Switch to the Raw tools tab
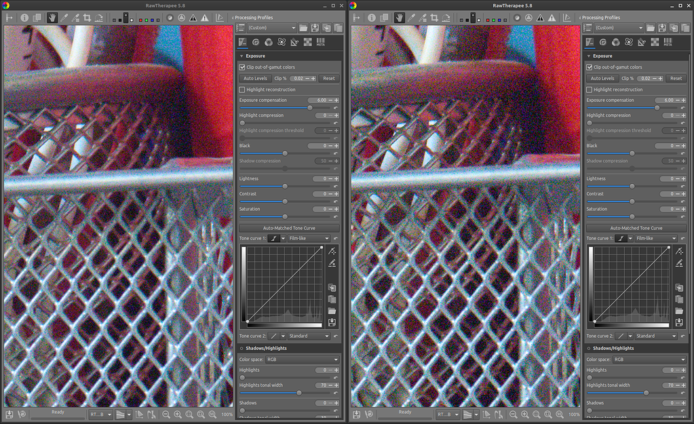Screen dimensions: 694x424 coord(307,42)
